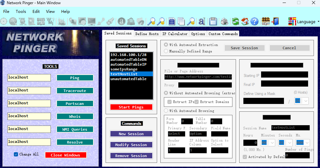The image size is (320, 168).
Task: Click the WMI question mark toolbar icon
Action: pos(50,22)
